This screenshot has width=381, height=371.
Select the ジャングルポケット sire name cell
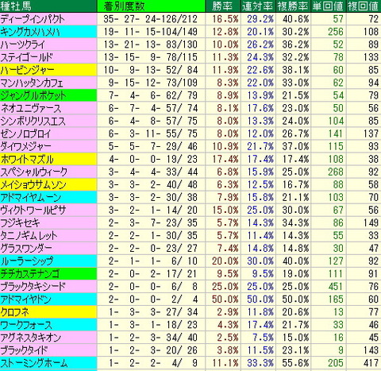(48, 95)
